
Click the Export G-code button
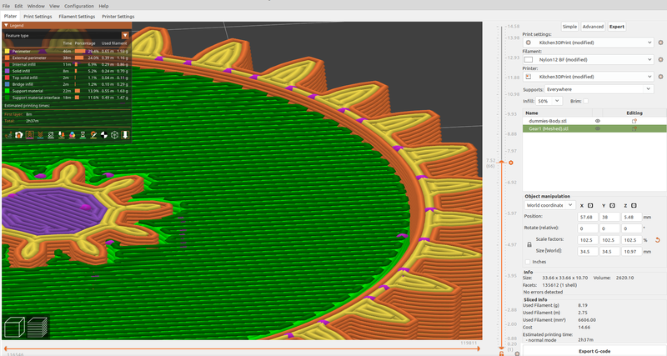(593, 351)
